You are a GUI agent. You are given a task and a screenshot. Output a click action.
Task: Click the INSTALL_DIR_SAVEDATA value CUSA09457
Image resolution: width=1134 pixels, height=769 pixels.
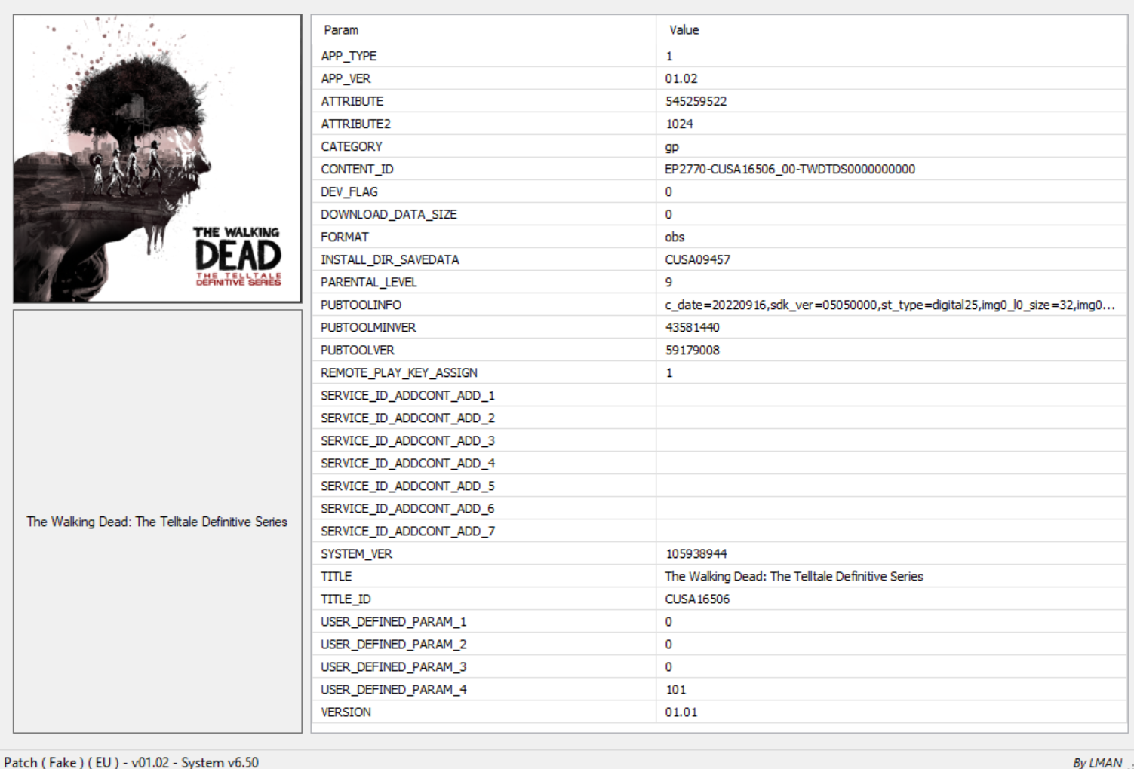tap(697, 259)
